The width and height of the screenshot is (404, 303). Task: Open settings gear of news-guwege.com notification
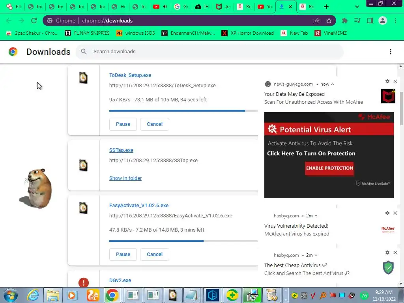point(387,81)
